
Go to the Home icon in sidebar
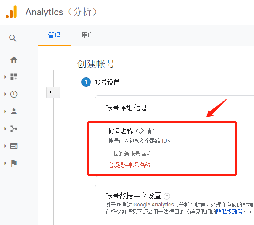[x=14, y=60]
